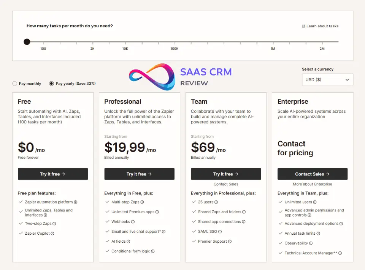Select Pay yearly (Save 33%) option
Viewport: 365px width, 270px height.
[51, 84]
